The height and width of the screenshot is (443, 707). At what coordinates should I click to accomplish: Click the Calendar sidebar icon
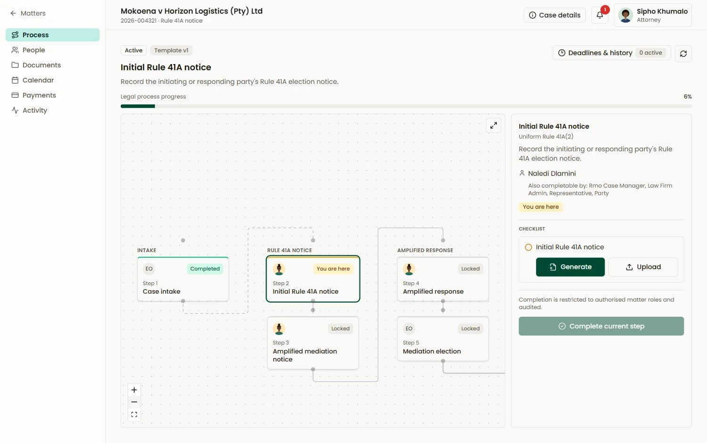point(15,80)
